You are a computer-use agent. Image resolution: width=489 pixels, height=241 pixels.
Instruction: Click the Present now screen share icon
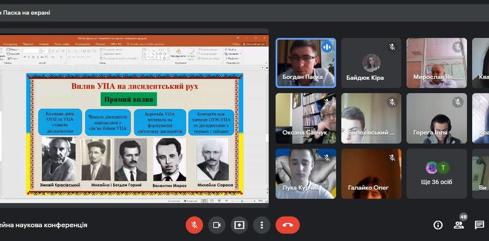(x=239, y=225)
